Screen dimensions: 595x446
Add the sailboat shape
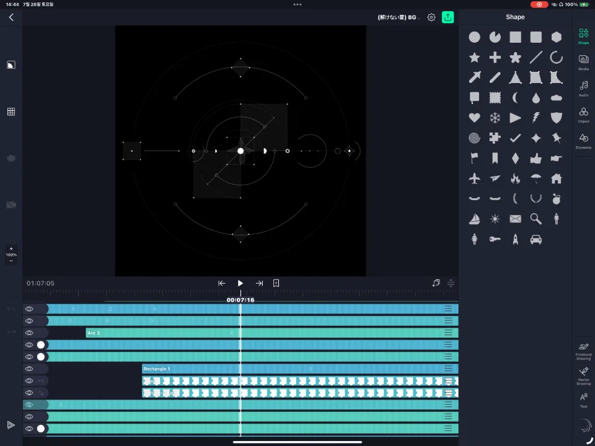pos(474,219)
